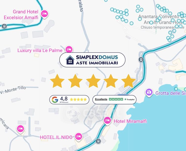Image resolution: width=186 pixels, height=151 pixels.
Task: Click the bus stop icon near Grand Hotel Excelsior
Action: click(4, 26)
